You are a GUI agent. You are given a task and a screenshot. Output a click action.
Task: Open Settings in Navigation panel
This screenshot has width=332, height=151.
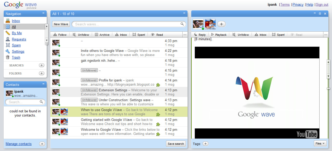18,51
